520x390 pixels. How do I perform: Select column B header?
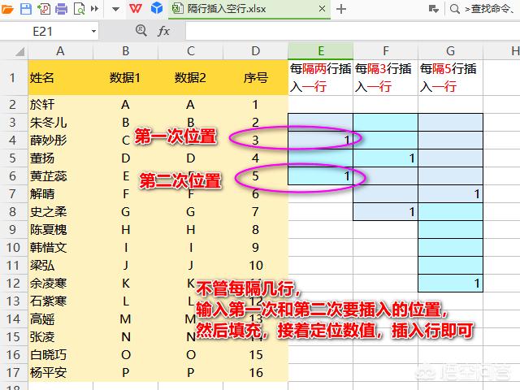125,51
